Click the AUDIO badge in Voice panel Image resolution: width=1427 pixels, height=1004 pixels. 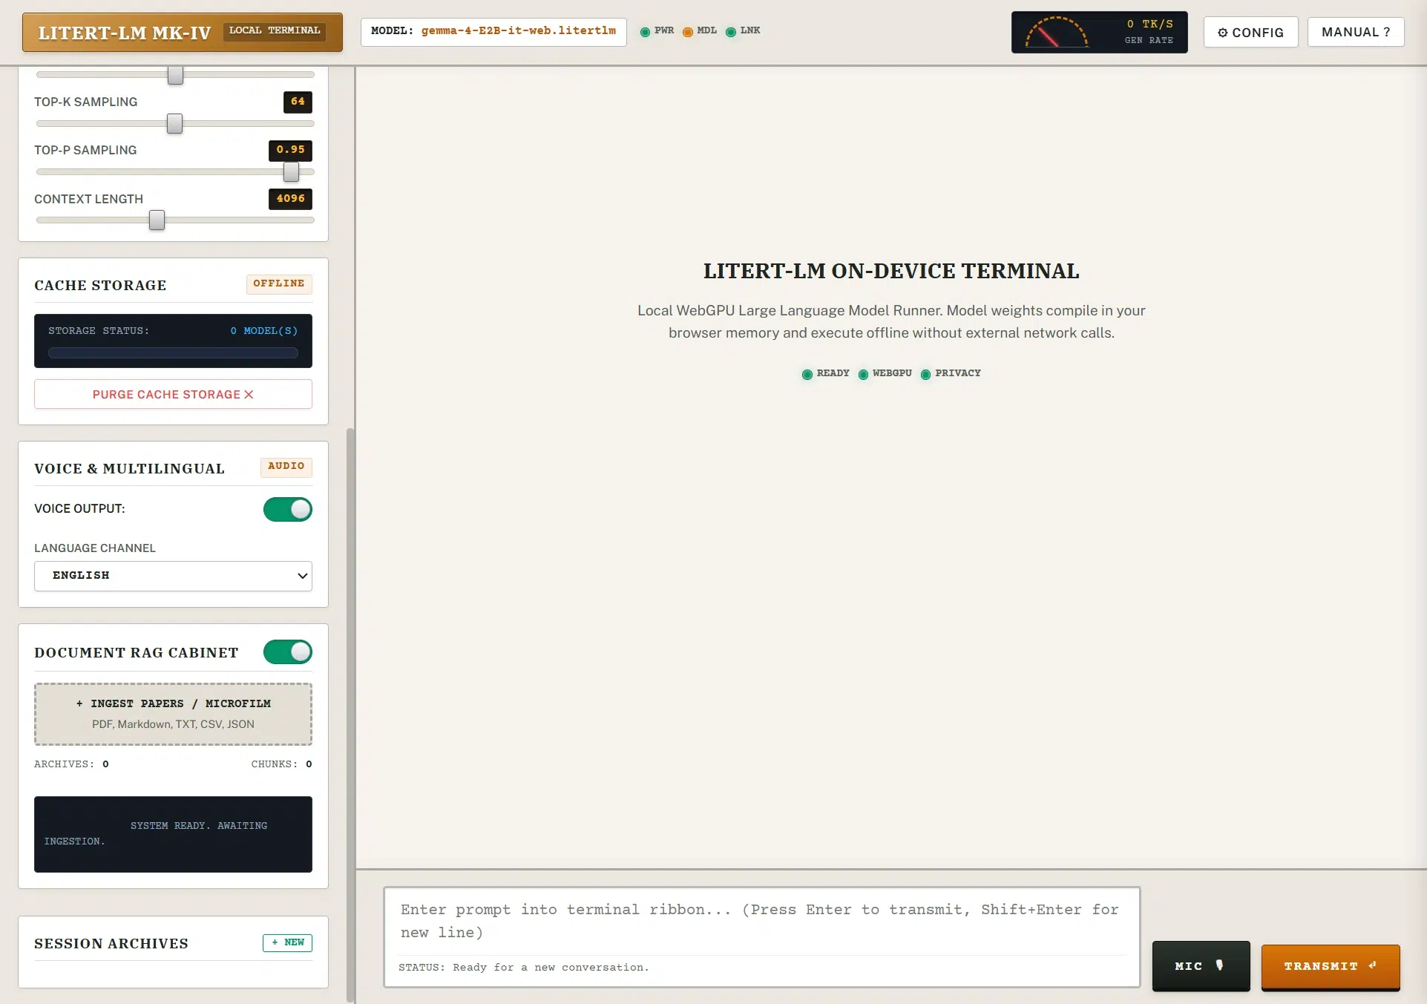click(x=286, y=467)
